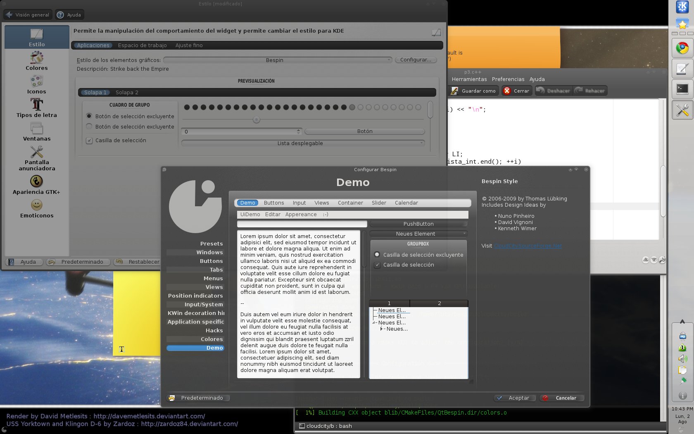694x434 pixels.
Task: Click the Cerrar toolbar icon in editor
Action: coord(516,91)
